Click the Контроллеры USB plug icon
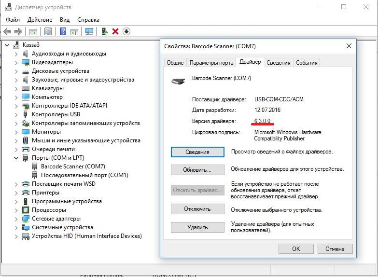Image resolution: width=378 pixels, height=277 pixels. tap(25, 114)
